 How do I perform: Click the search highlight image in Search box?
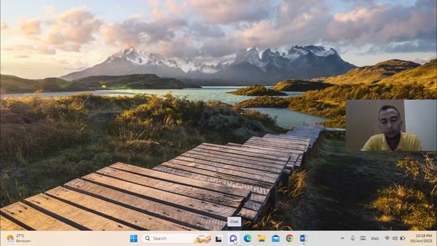(203, 238)
